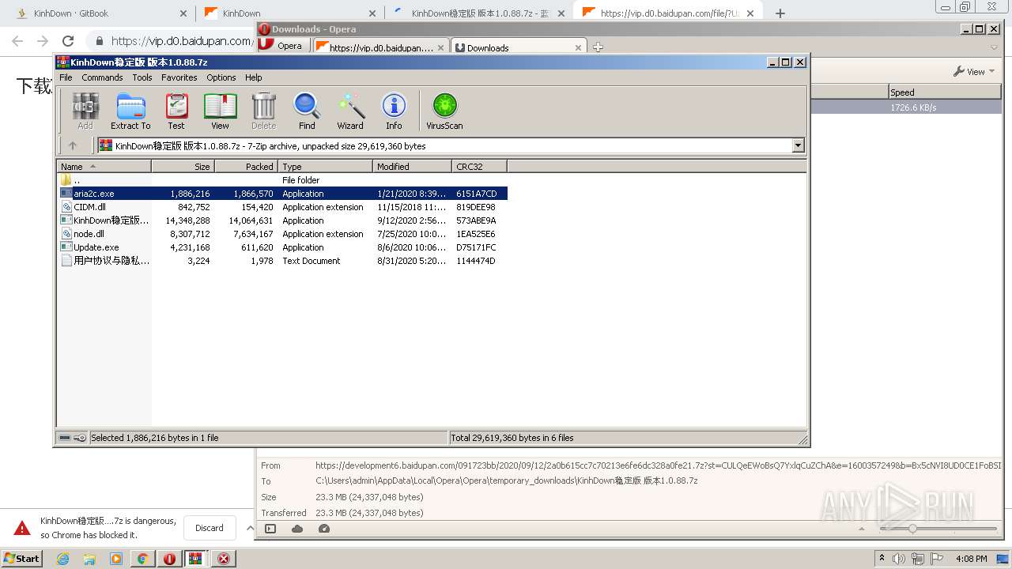1012x569 pixels.
Task: Click the Speed column header in Downloads
Action: [x=945, y=92]
